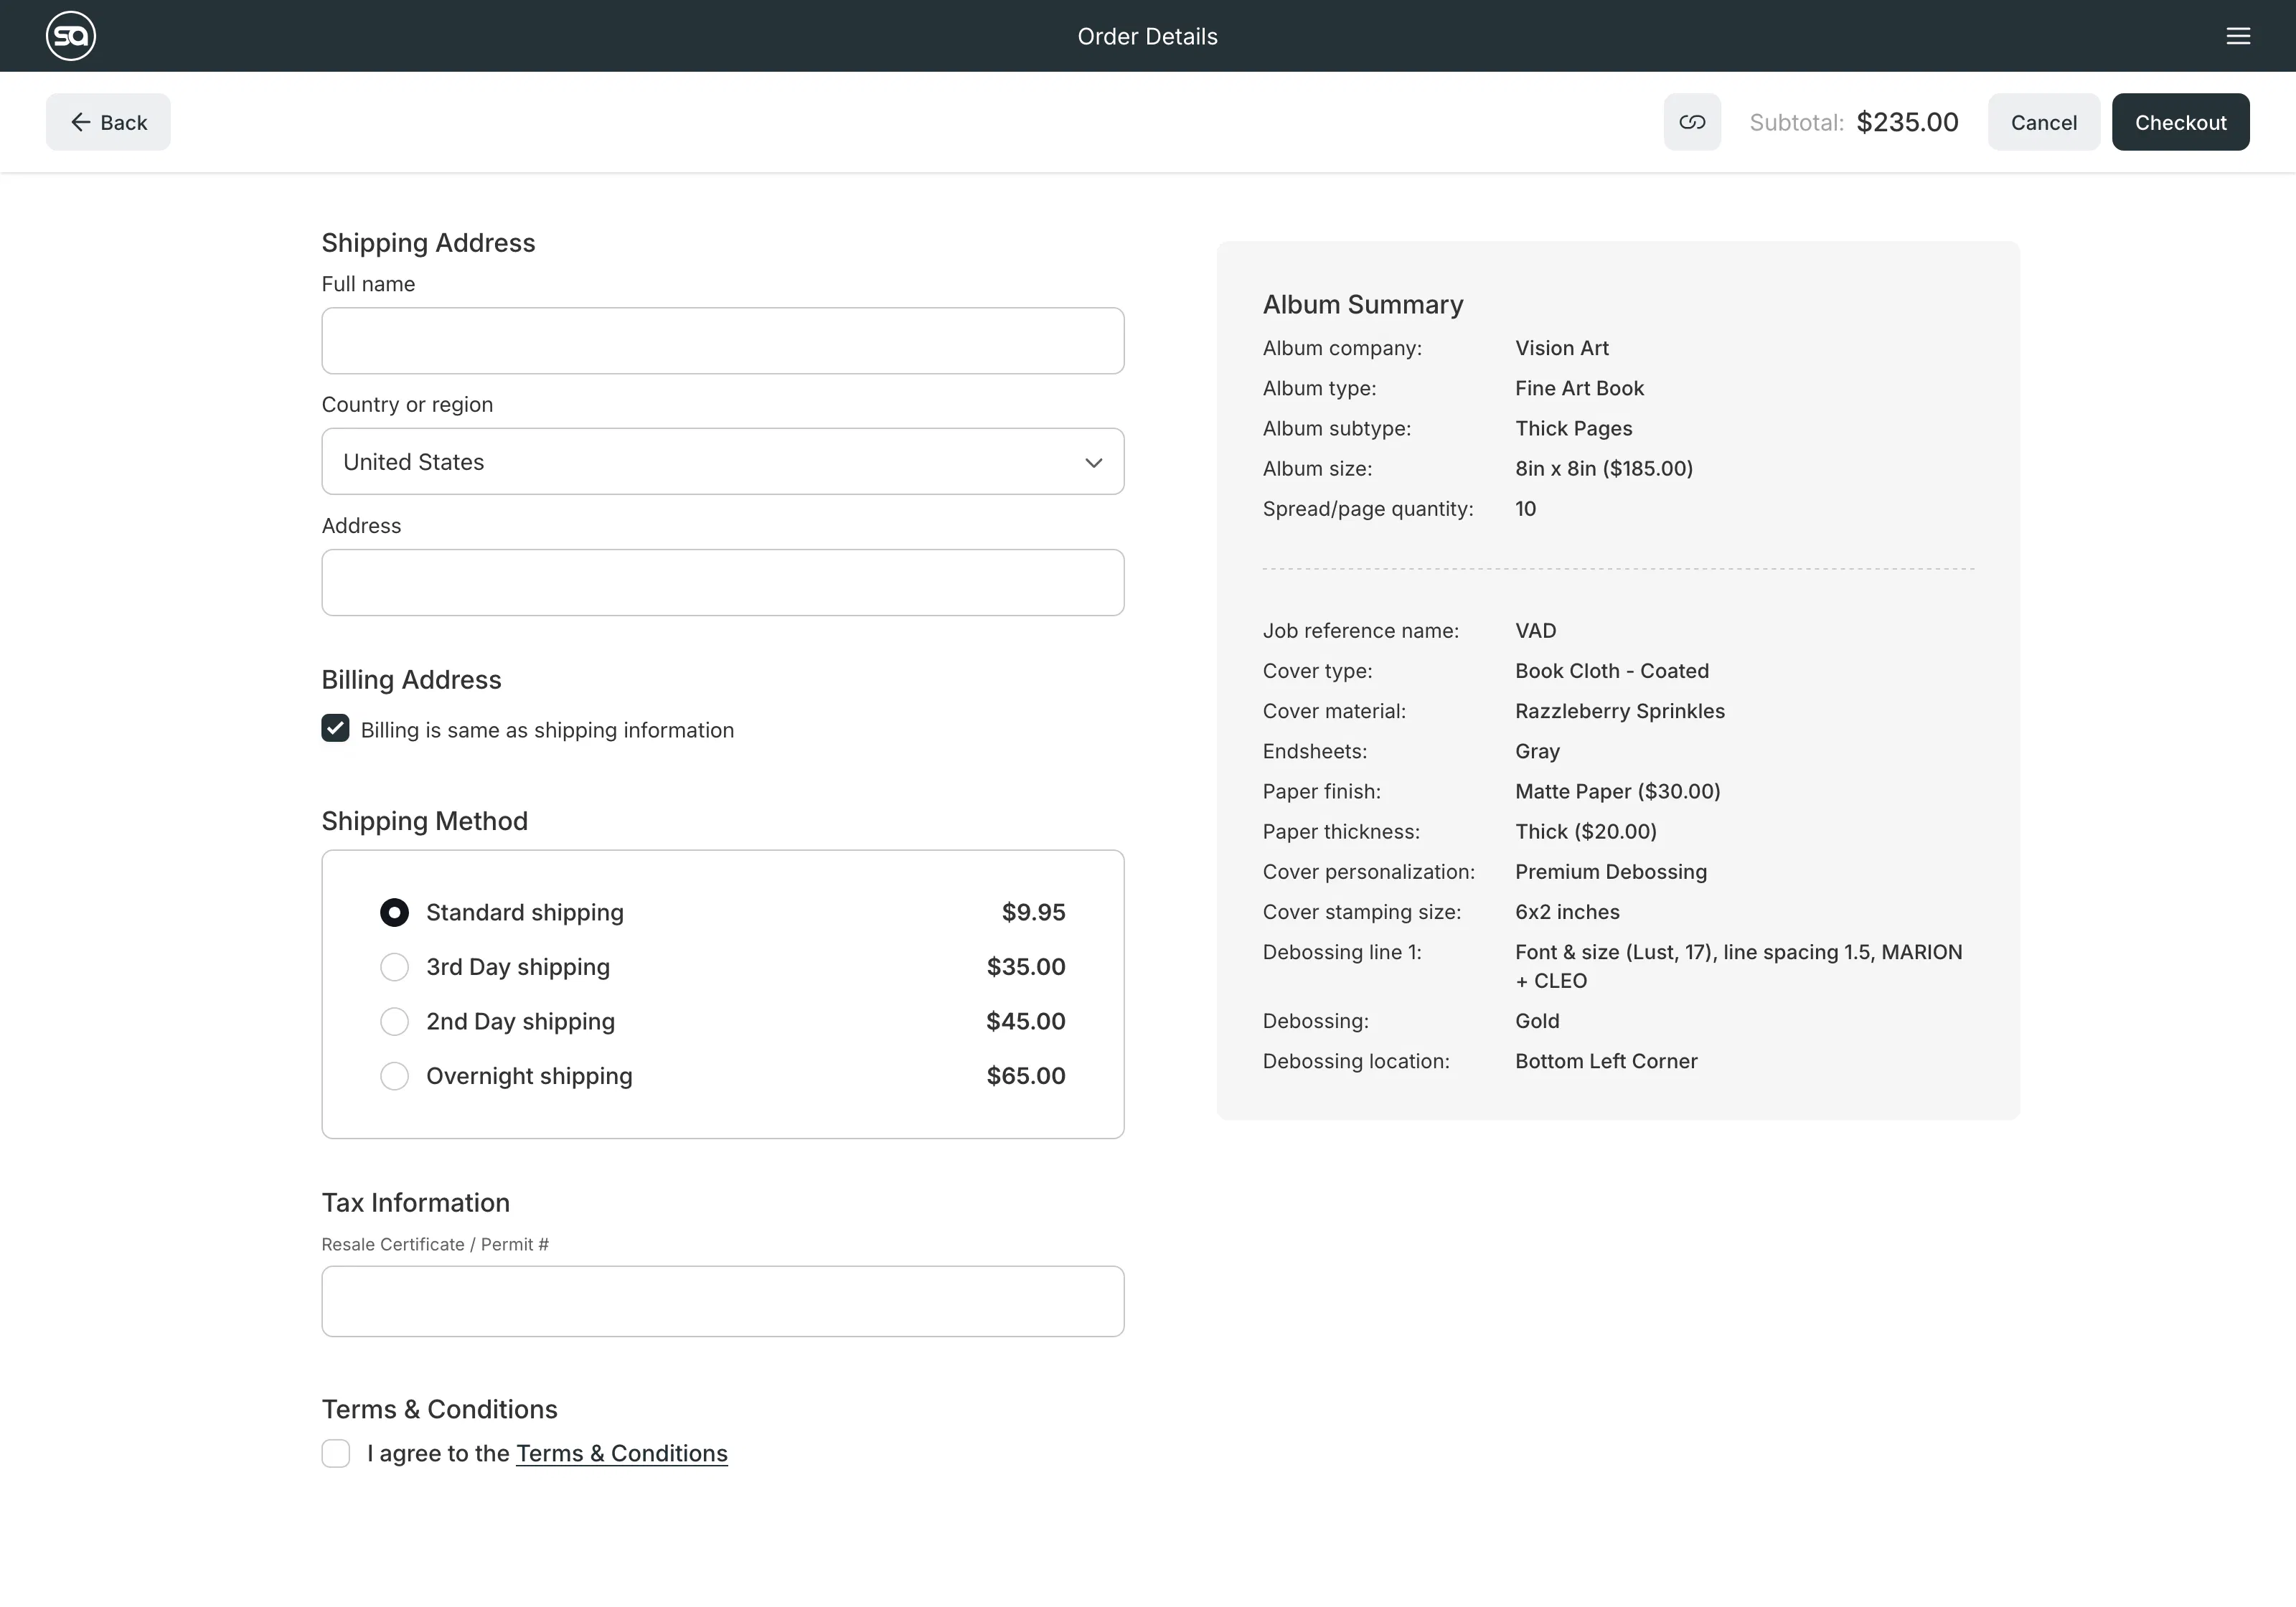Click the SA logo
Viewport: 2296px width, 1607px height.
coord(70,35)
